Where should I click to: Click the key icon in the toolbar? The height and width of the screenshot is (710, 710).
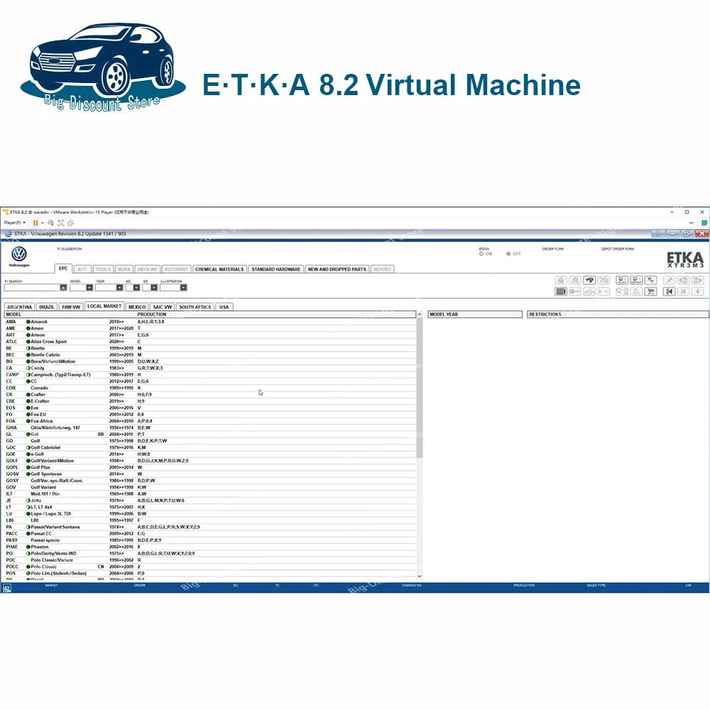[x=575, y=289]
